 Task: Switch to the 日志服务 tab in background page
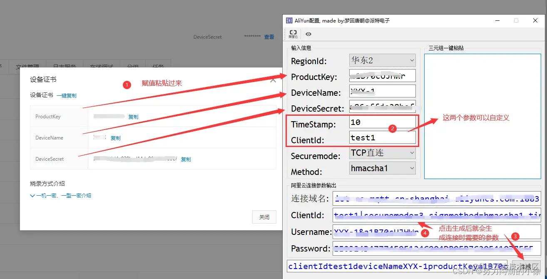pos(65,66)
